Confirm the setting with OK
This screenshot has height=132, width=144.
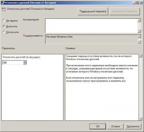pyautogui.click(x=98, y=127)
